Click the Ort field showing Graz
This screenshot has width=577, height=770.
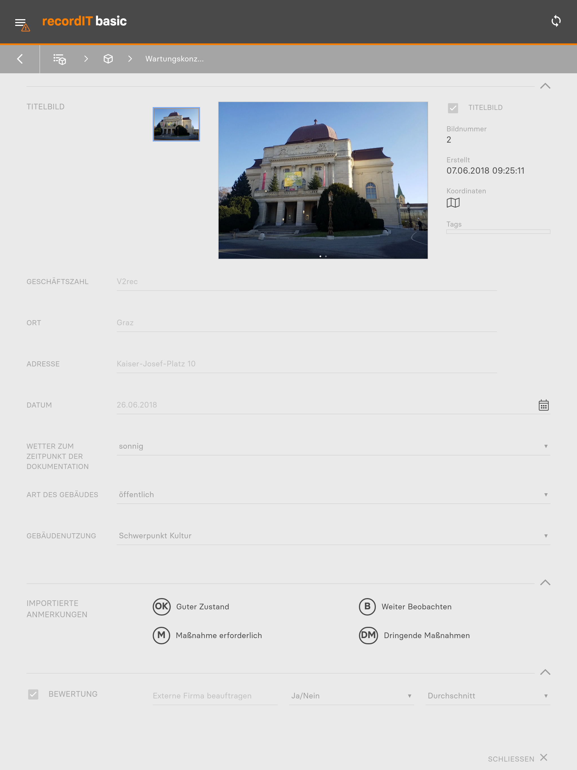307,323
